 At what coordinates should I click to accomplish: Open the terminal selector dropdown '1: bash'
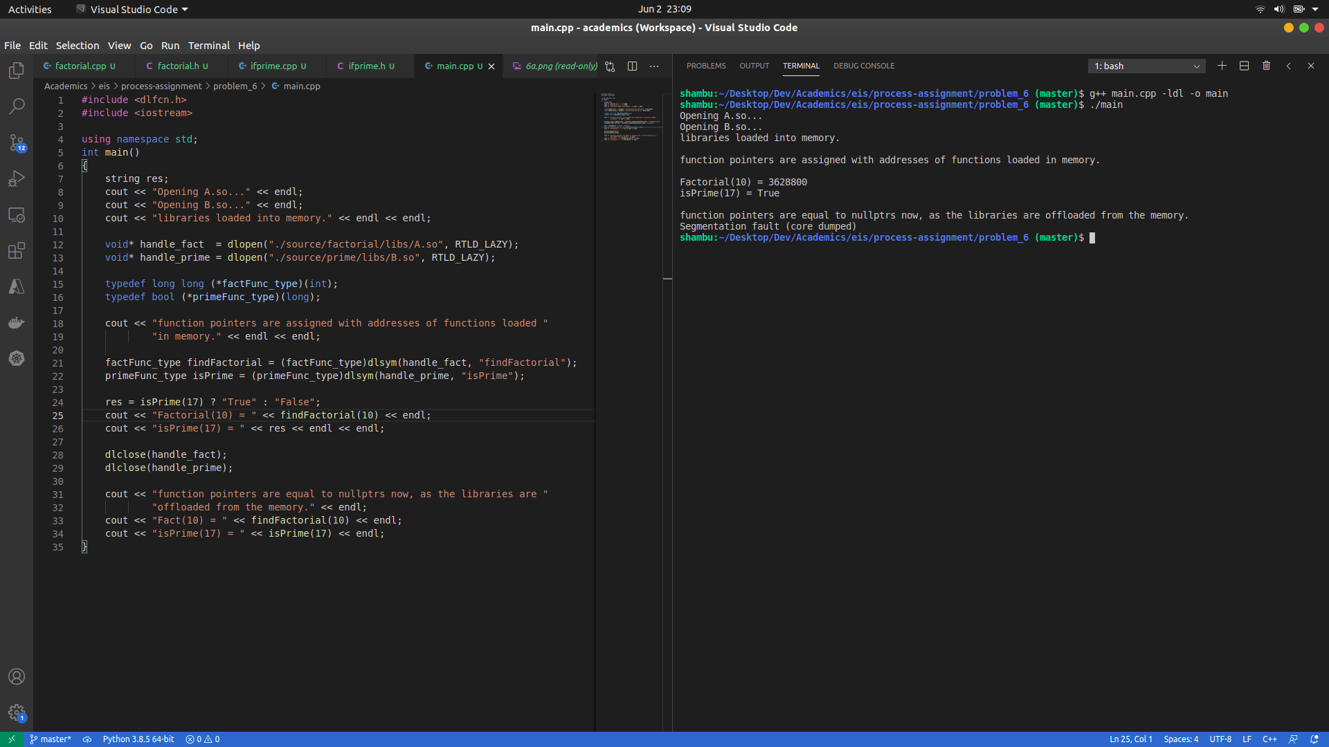click(x=1146, y=66)
